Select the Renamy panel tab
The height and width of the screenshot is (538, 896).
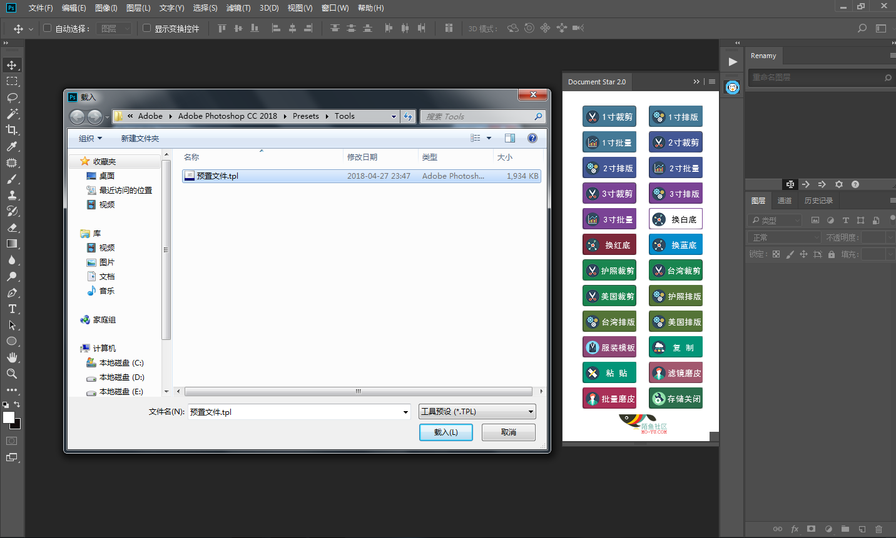coord(763,56)
